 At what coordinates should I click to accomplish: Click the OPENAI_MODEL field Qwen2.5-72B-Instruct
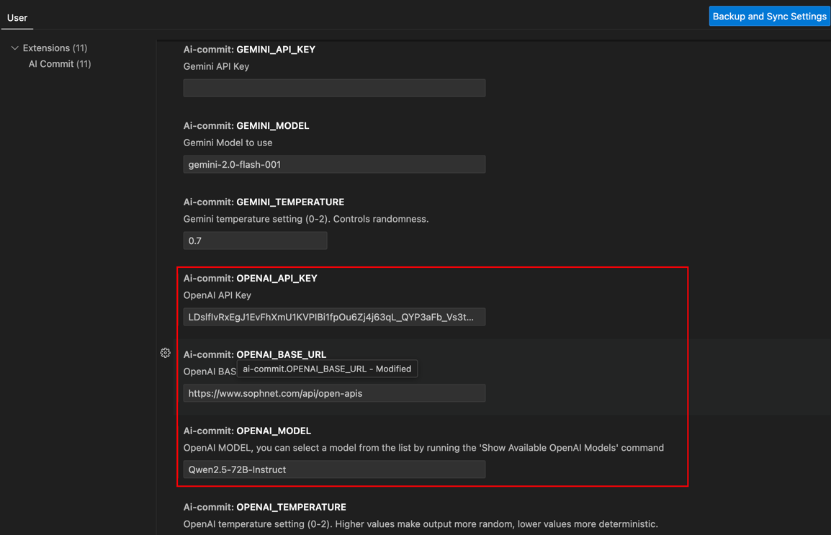(334, 469)
